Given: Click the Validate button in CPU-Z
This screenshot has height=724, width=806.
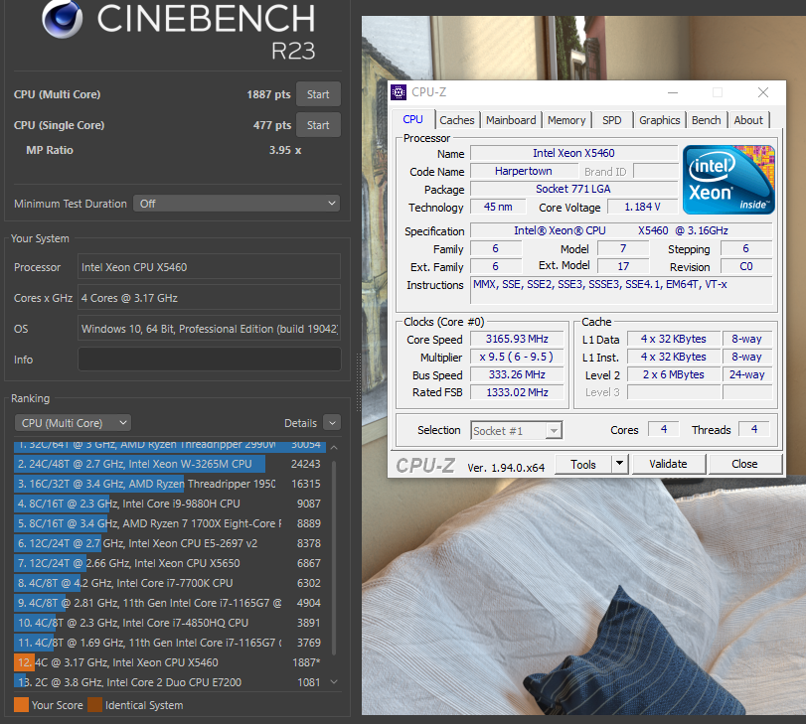Looking at the screenshot, I should (668, 464).
